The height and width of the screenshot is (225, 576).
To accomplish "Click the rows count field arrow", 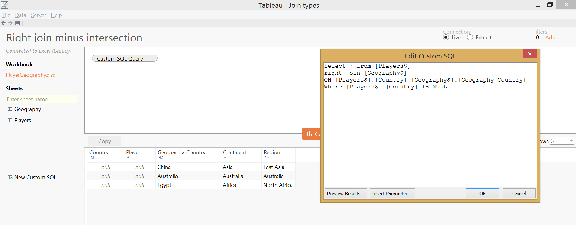I will pos(571,141).
